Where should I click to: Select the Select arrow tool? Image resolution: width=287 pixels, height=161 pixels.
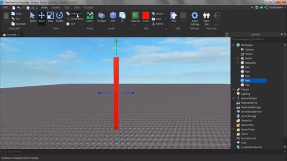click(x=33, y=17)
